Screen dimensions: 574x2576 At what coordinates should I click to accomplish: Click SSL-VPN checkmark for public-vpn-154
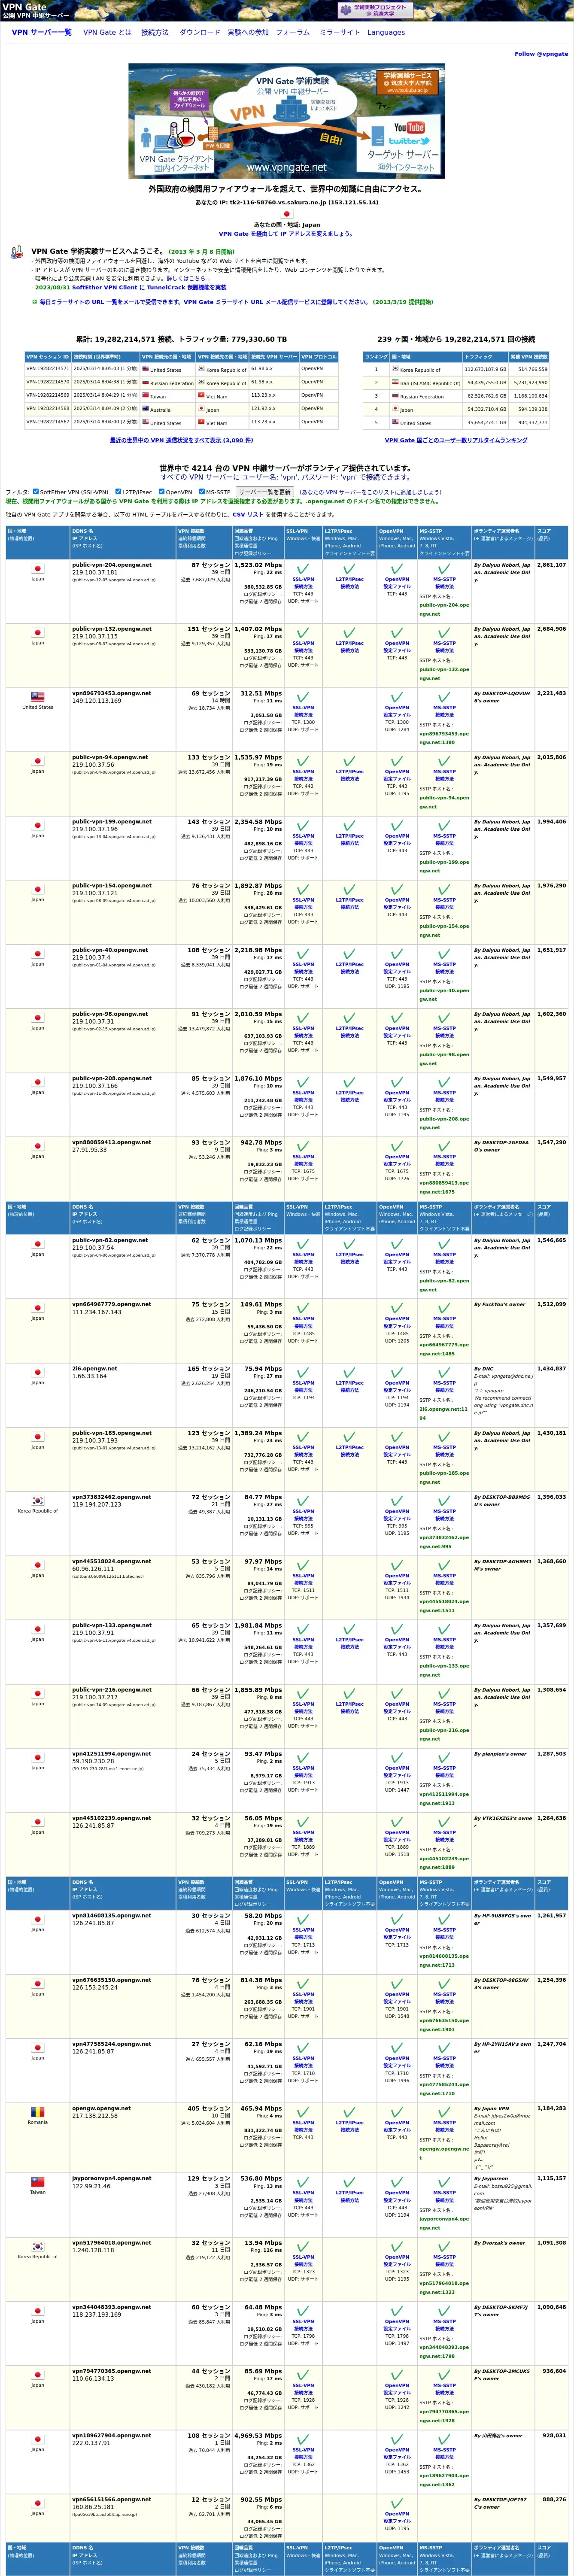coord(303,889)
